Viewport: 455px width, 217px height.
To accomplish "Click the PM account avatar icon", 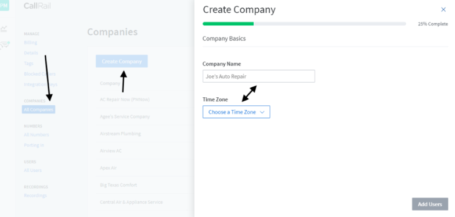I will [4, 5].
